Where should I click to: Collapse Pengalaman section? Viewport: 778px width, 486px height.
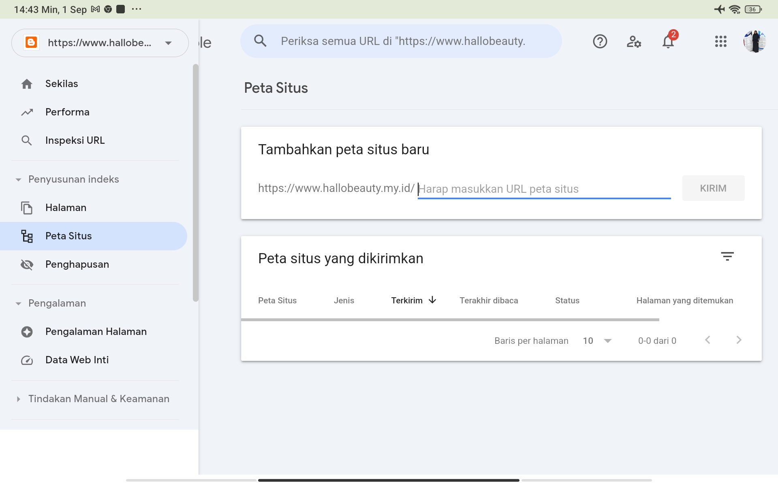[x=51, y=303]
